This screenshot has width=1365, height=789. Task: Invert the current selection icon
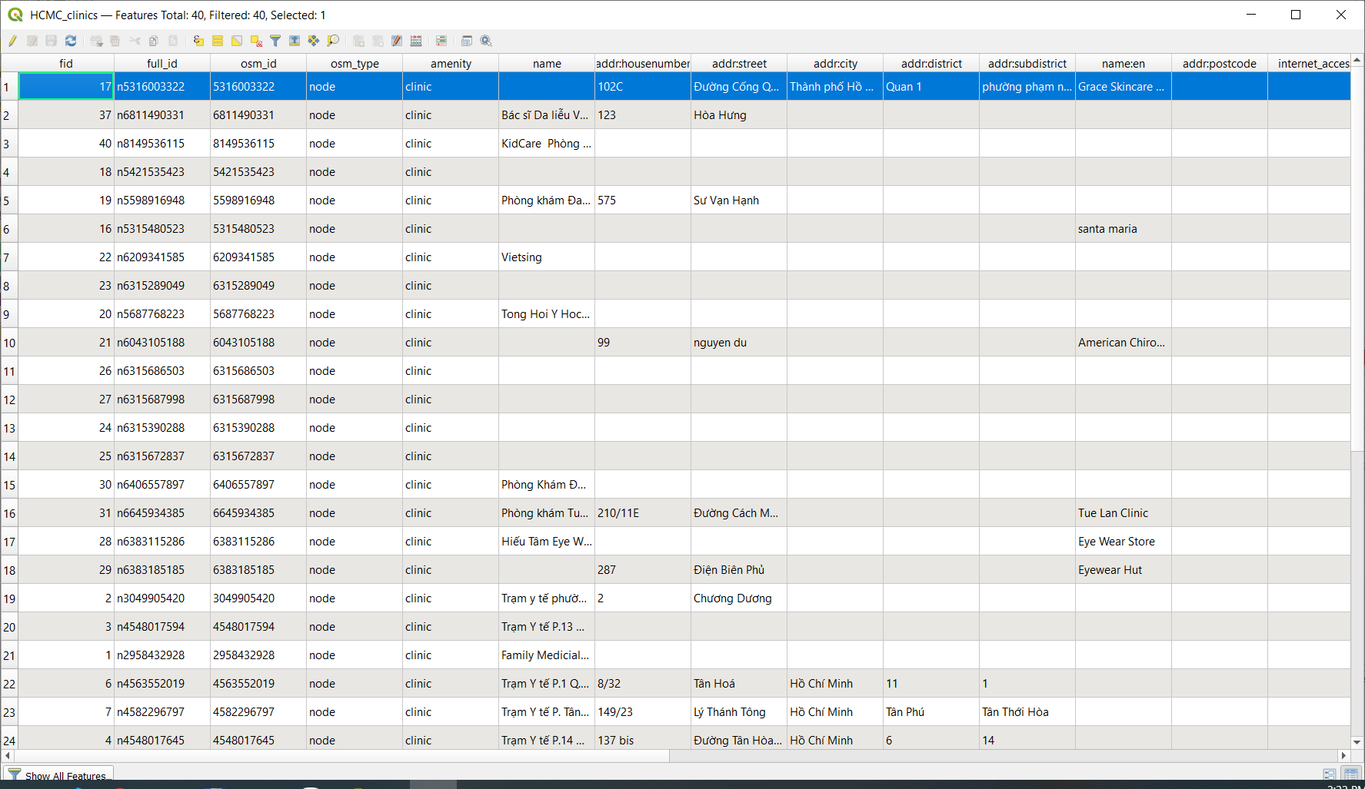(x=237, y=41)
